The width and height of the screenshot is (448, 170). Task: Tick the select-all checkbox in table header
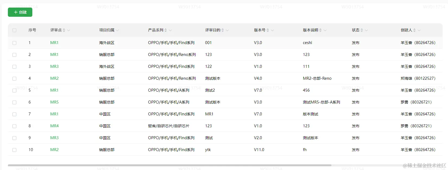coord(14,30)
